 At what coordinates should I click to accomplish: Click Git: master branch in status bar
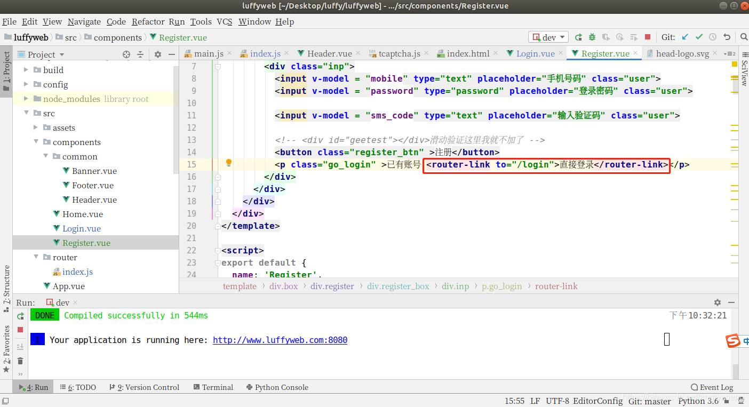(x=650, y=401)
